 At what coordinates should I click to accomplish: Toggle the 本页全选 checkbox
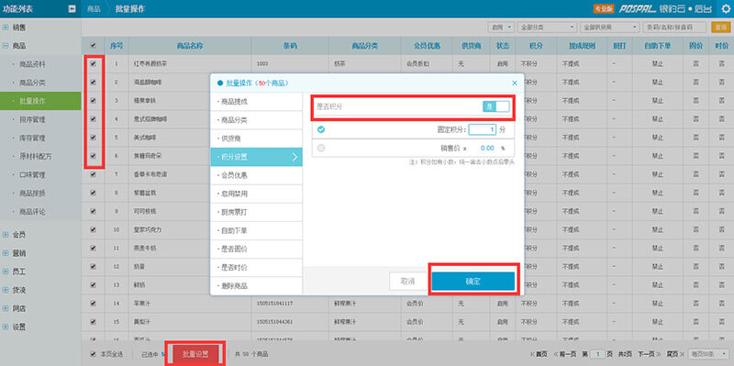(94, 354)
